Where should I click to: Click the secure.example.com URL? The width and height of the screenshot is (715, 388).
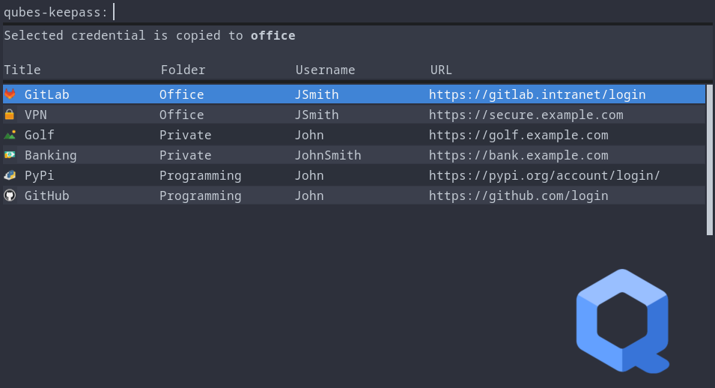click(526, 115)
